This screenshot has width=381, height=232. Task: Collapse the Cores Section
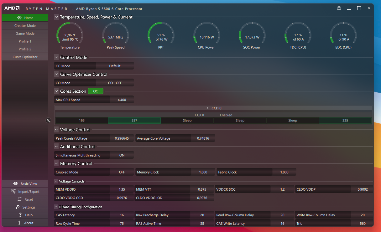coord(56,91)
